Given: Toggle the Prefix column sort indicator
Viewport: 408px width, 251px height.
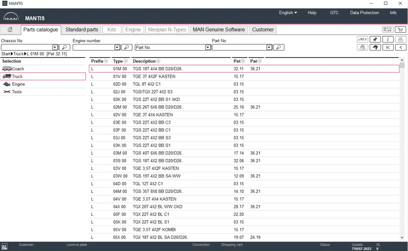Looking at the screenshot, I should (106, 61).
